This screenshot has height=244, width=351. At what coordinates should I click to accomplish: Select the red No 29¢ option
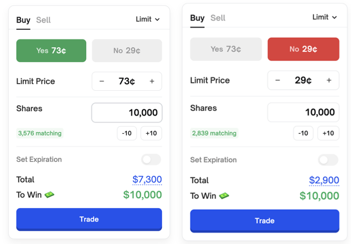point(303,49)
